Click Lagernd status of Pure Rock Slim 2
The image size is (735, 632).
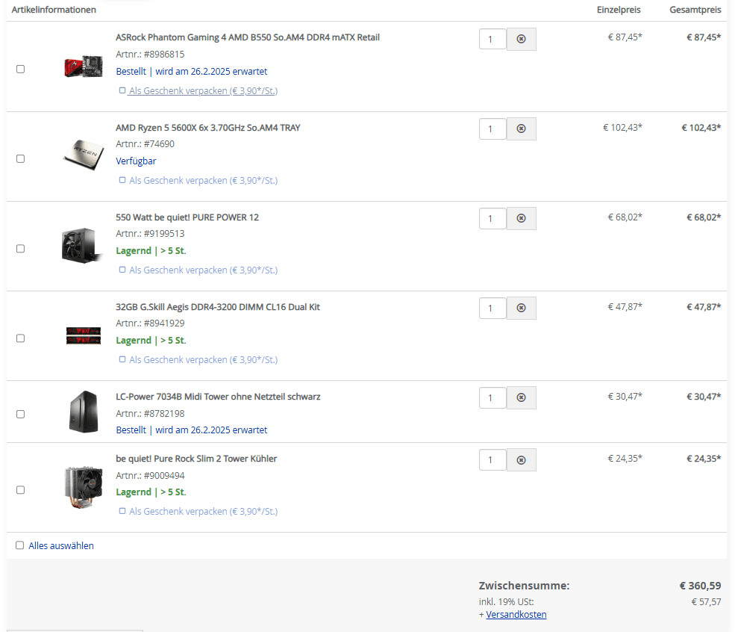(x=151, y=492)
